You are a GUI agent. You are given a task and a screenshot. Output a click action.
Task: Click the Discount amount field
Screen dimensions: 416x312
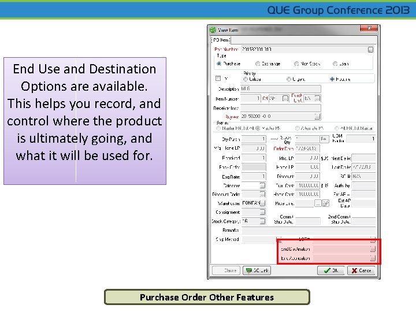click(x=307, y=176)
